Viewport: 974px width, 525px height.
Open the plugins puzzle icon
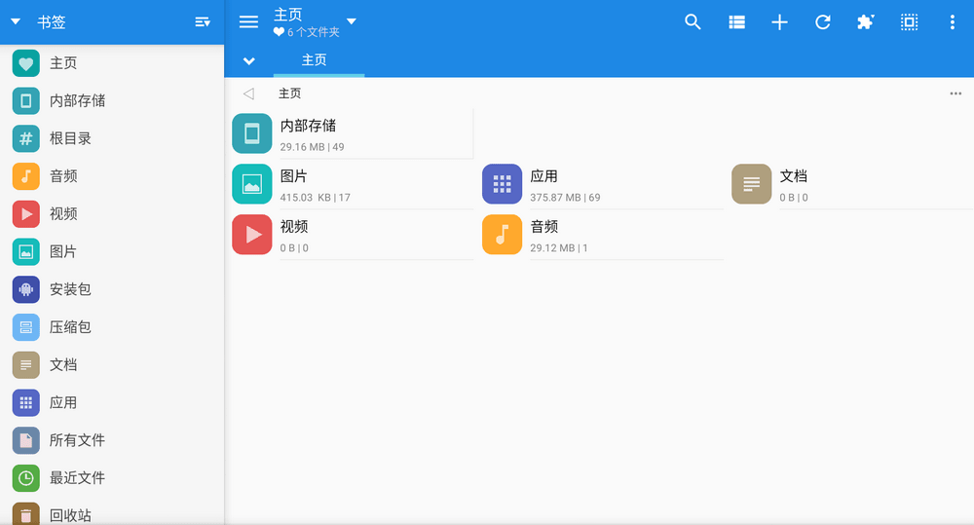(865, 22)
